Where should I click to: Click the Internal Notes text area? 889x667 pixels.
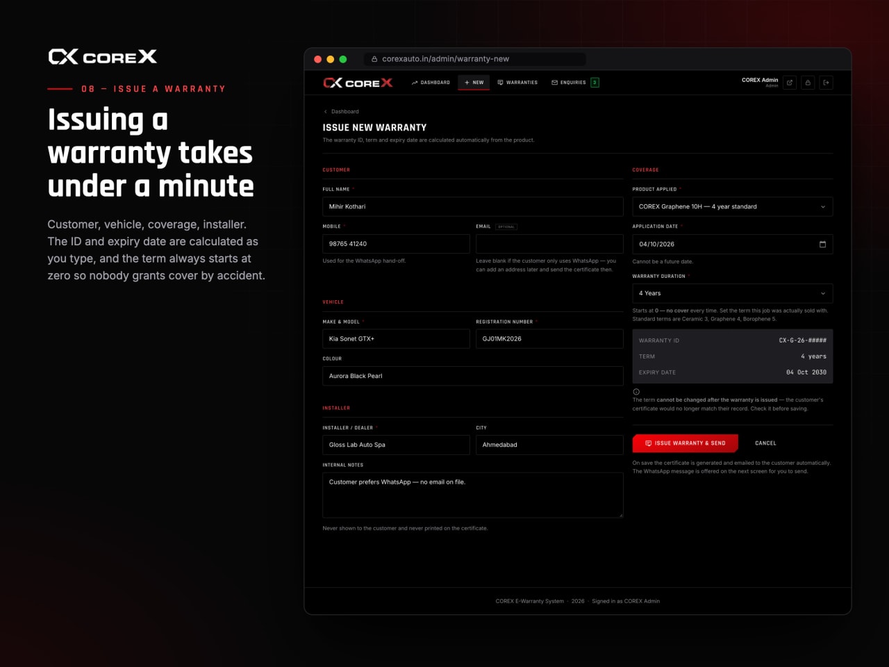tap(473, 495)
